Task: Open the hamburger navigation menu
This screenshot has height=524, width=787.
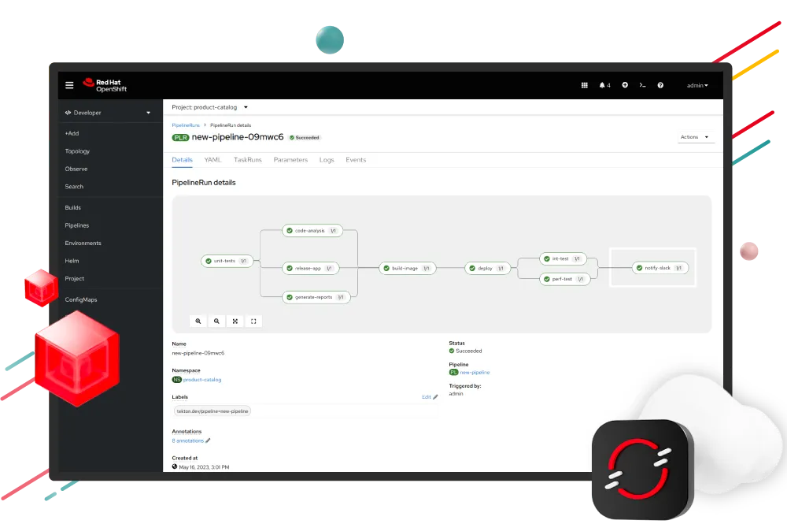Action: pyautogui.click(x=69, y=85)
